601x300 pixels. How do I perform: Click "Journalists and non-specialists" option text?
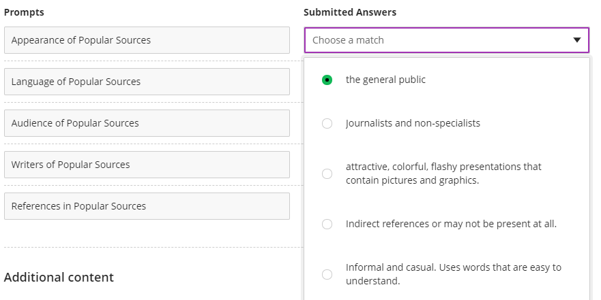pyautogui.click(x=413, y=123)
